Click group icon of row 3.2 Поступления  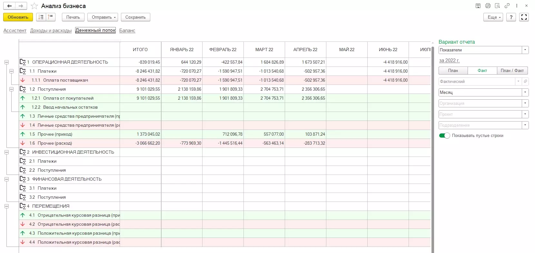[23, 197]
